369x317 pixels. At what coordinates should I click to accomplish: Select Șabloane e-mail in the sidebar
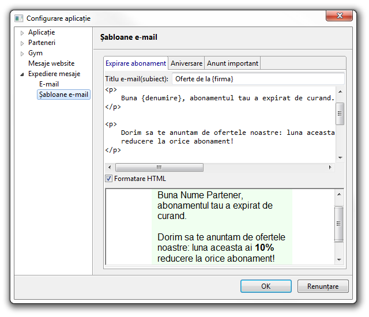tap(63, 95)
